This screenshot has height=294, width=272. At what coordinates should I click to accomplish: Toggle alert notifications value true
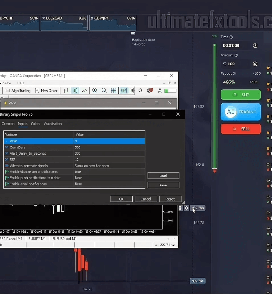pyautogui.click(x=109, y=172)
